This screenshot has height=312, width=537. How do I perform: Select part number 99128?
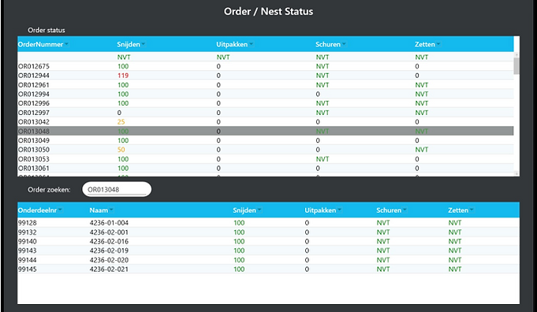click(x=28, y=223)
